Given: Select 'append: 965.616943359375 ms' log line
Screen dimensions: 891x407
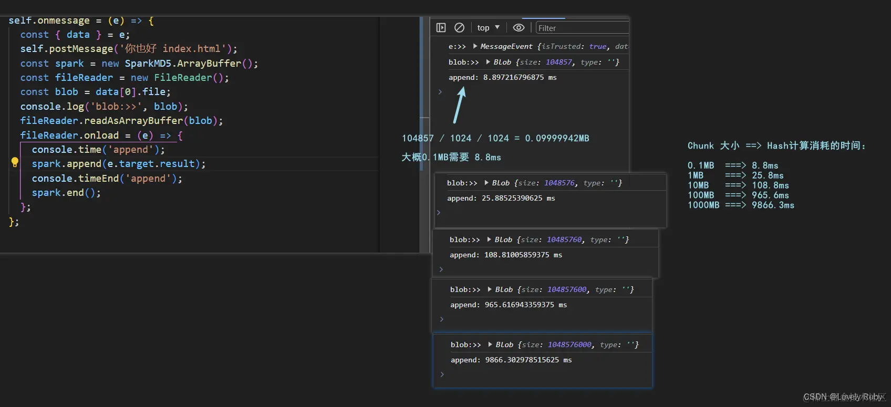Looking at the screenshot, I should (509, 305).
